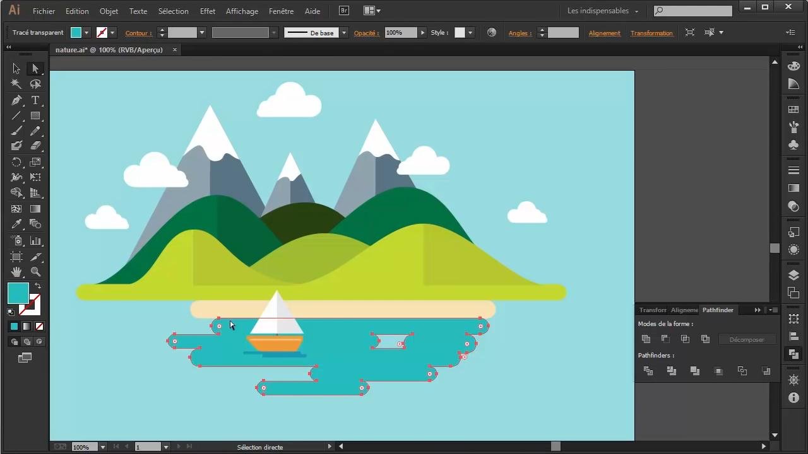Swap fill and stroke colors
The height and width of the screenshot is (454, 808).
[38, 286]
